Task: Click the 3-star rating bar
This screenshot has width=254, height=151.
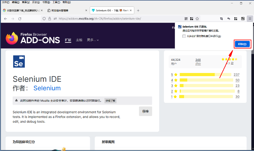Action: [x=206, y=86]
